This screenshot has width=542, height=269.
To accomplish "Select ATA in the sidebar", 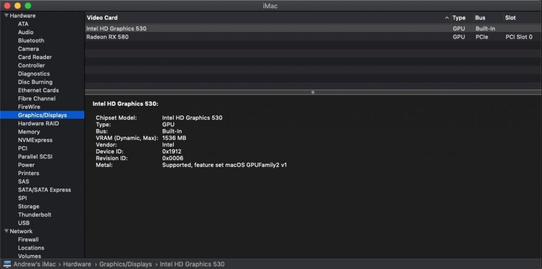I will click(23, 24).
